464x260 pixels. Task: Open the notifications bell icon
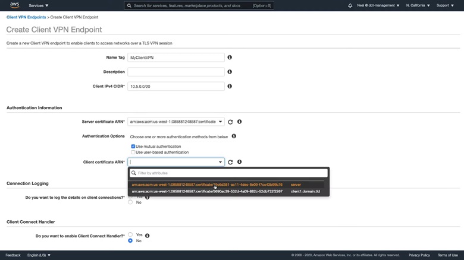pyautogui.click(x=350, y=5)
